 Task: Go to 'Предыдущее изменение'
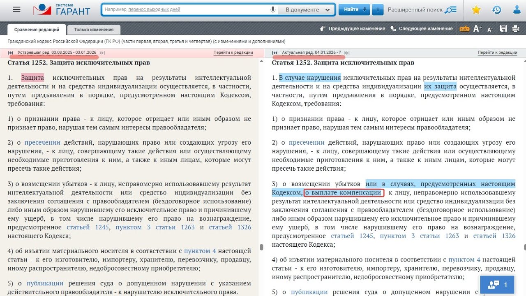[x=353, y=28]
